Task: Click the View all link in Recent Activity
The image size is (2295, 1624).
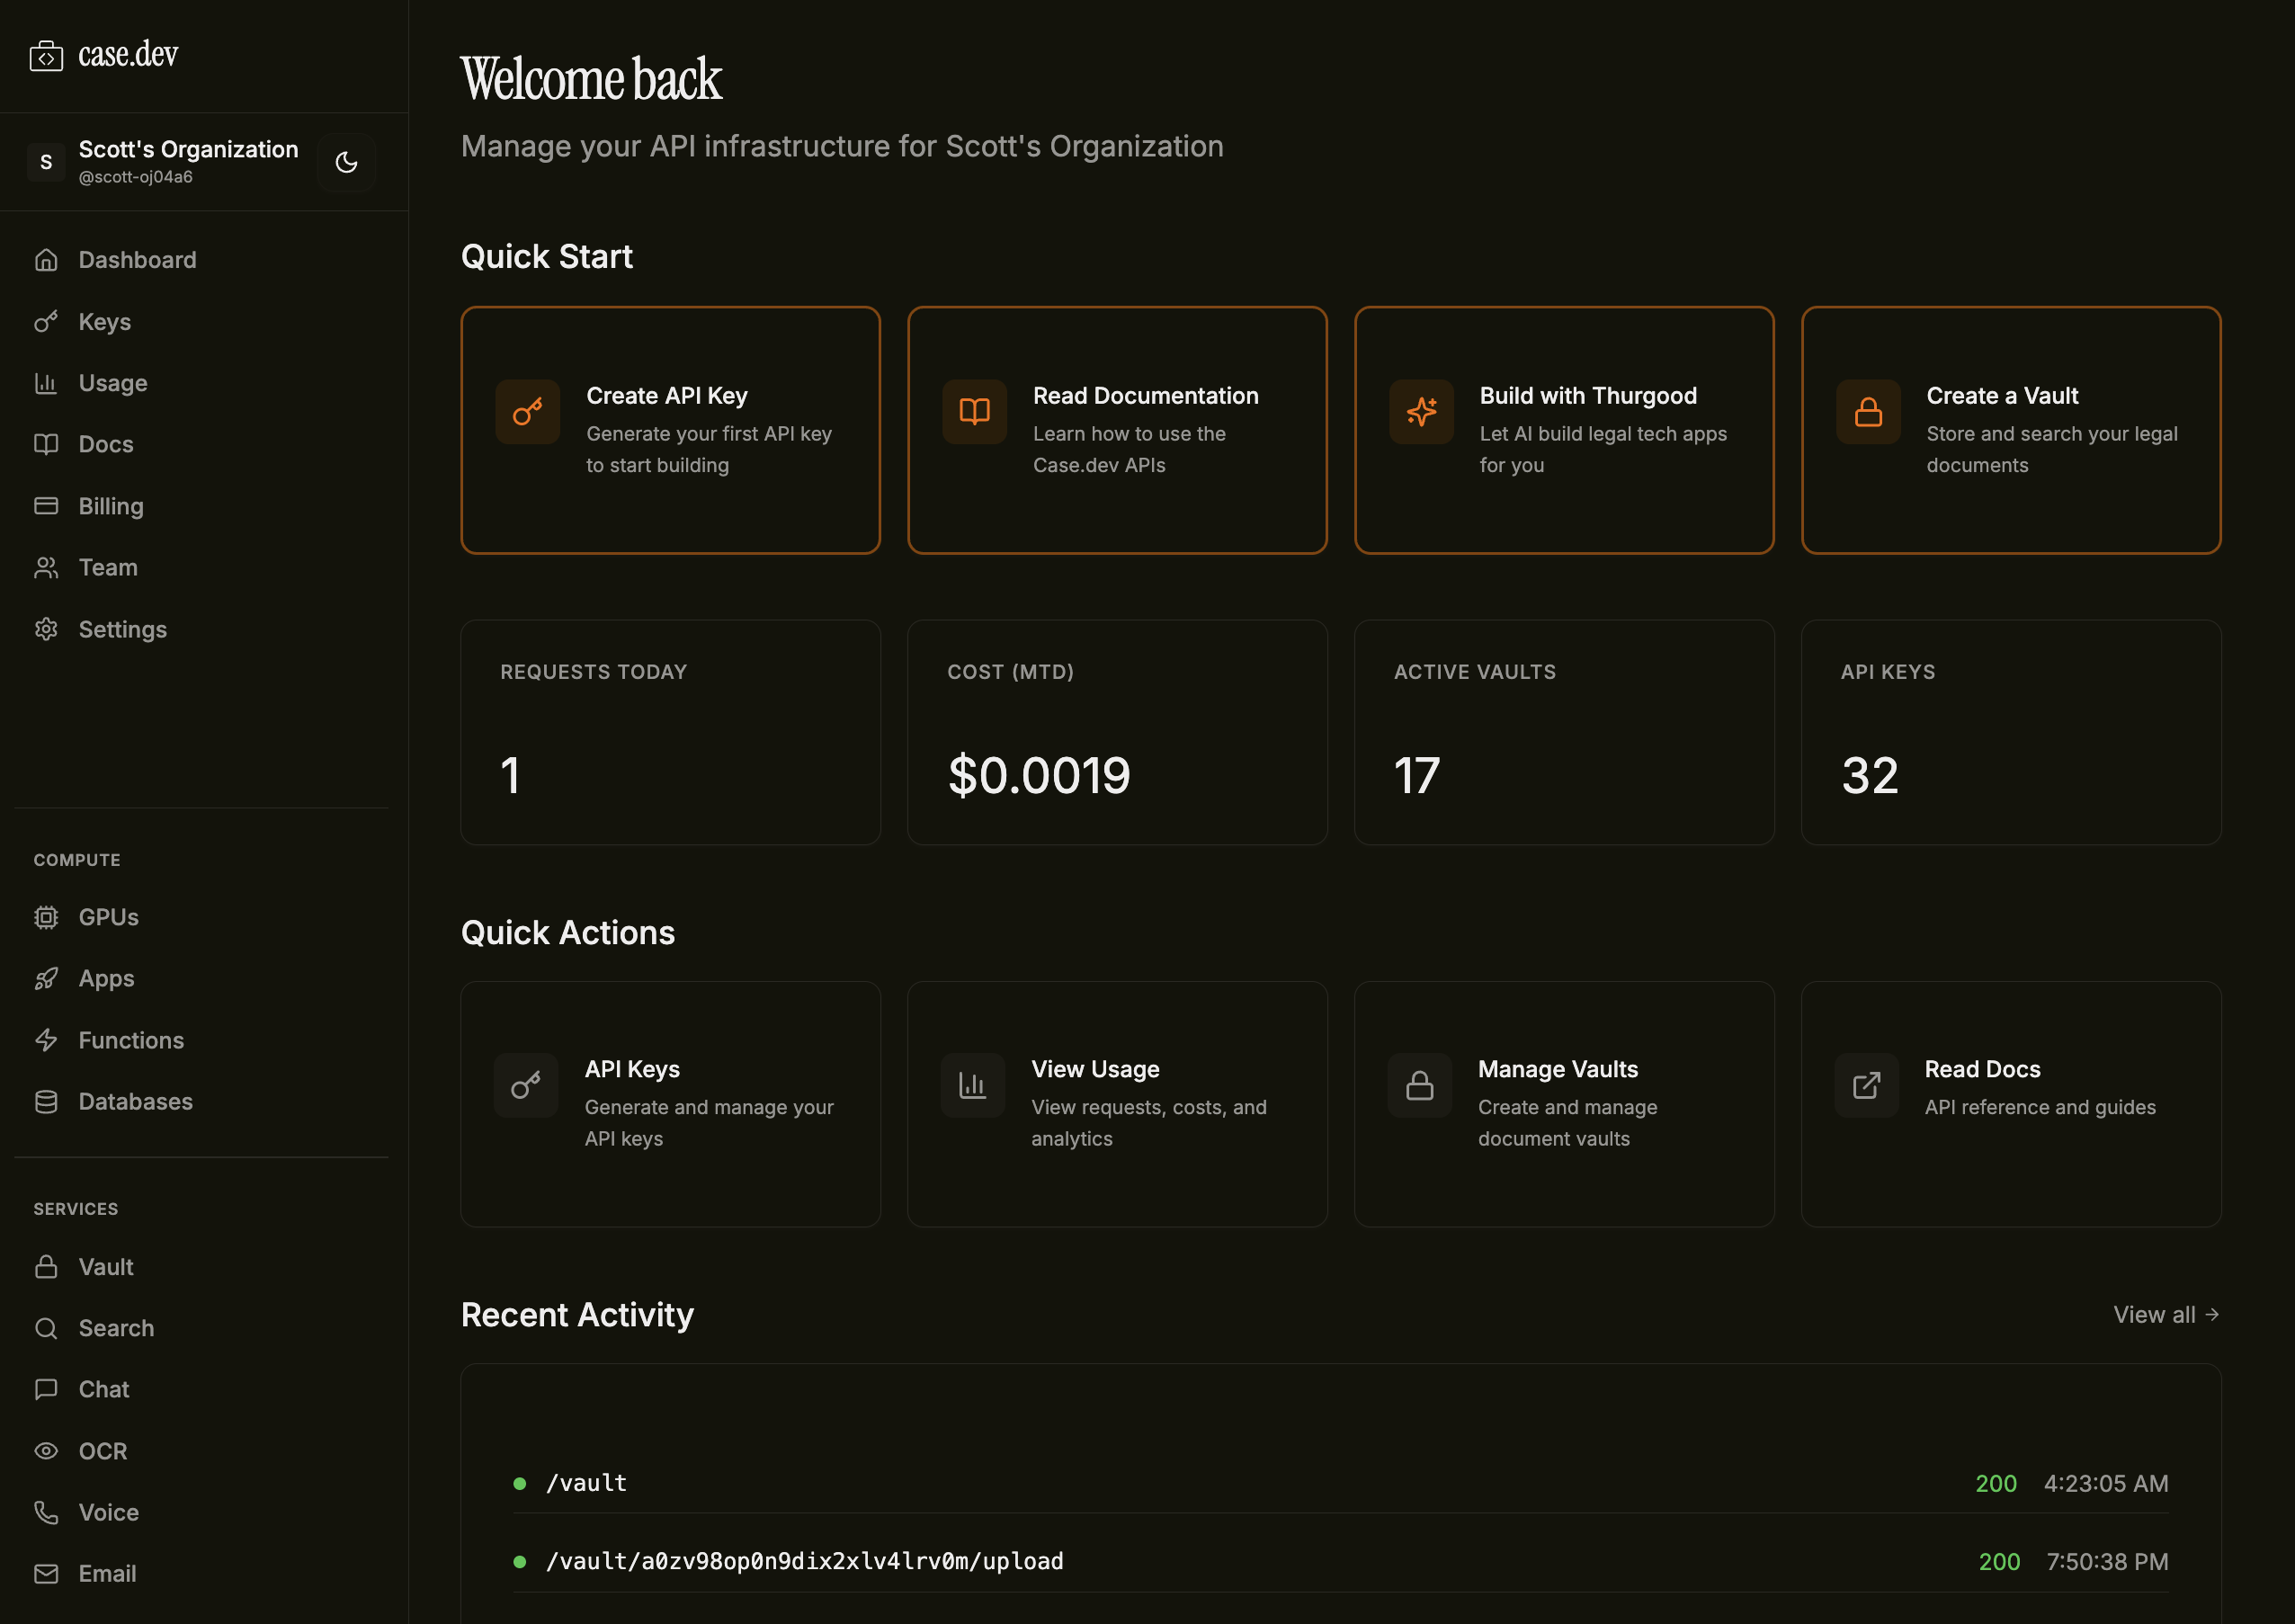Action: point(2166,1314)
